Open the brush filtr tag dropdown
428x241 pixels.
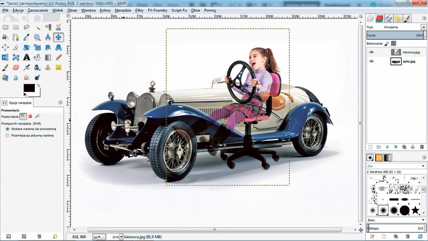(x=424, y=166)
